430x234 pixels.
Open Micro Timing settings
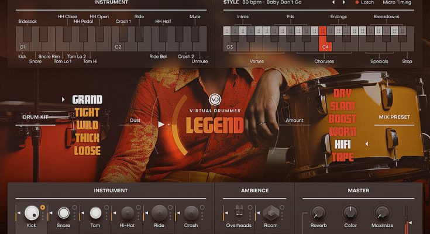397,2
